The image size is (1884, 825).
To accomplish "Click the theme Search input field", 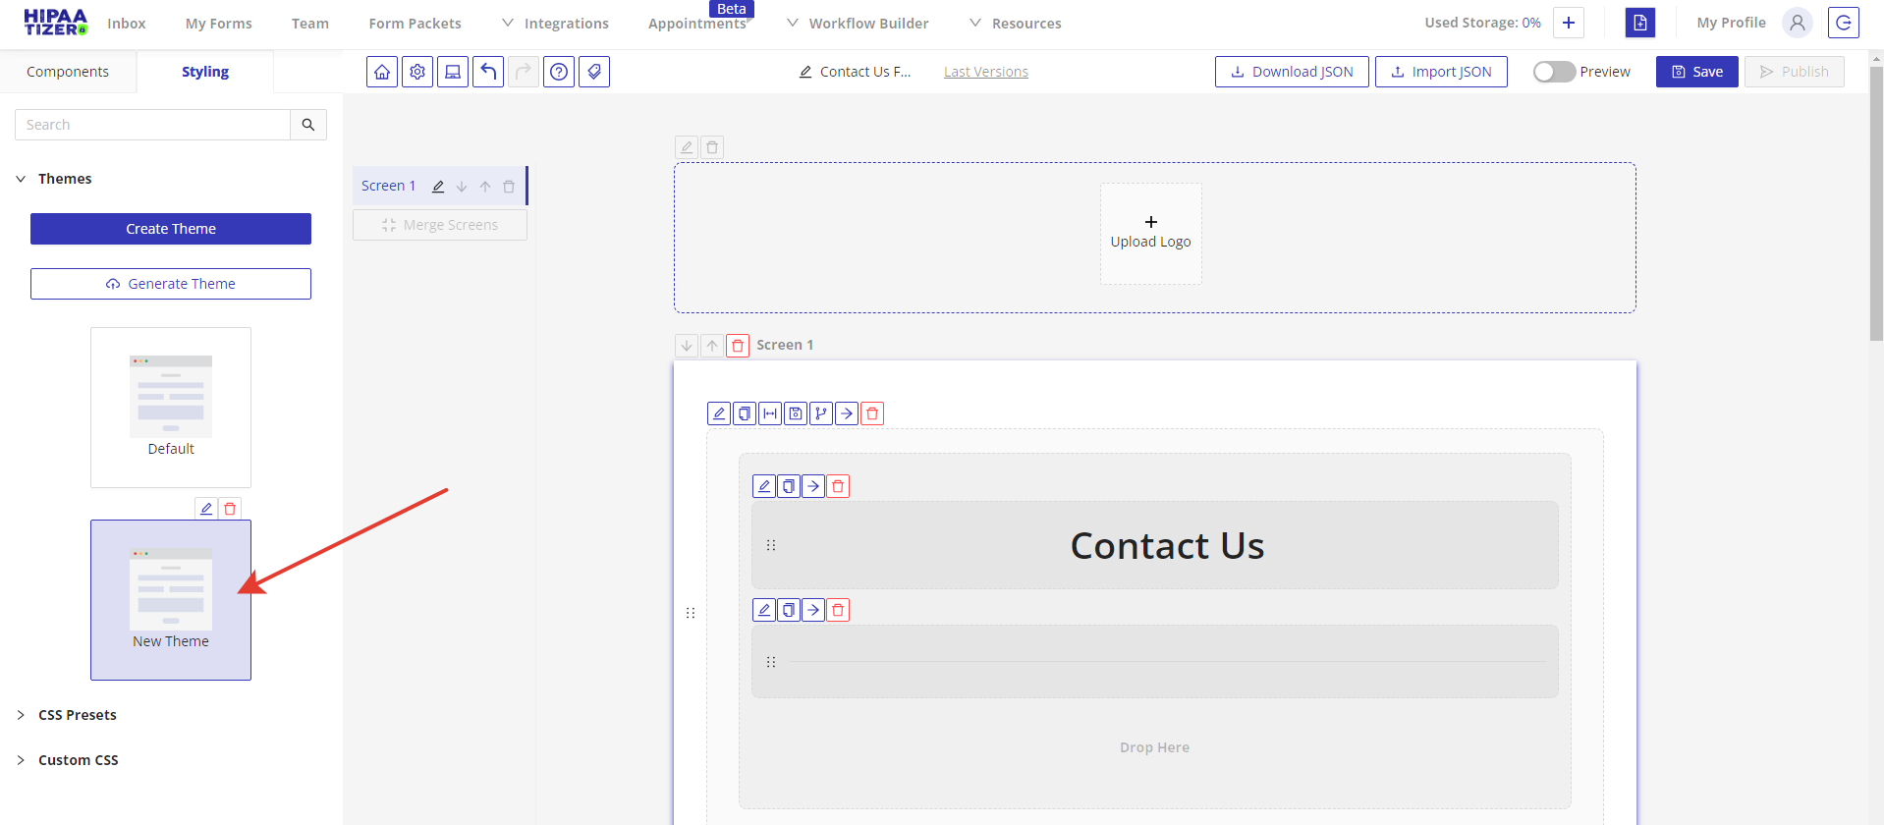I will [152, 125].
